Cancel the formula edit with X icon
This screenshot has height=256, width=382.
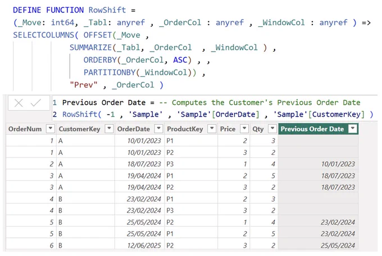[x=19, y=103]
